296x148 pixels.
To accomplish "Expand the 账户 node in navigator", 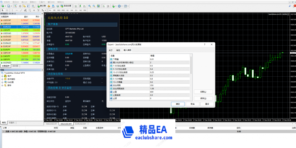I will 2,76.
